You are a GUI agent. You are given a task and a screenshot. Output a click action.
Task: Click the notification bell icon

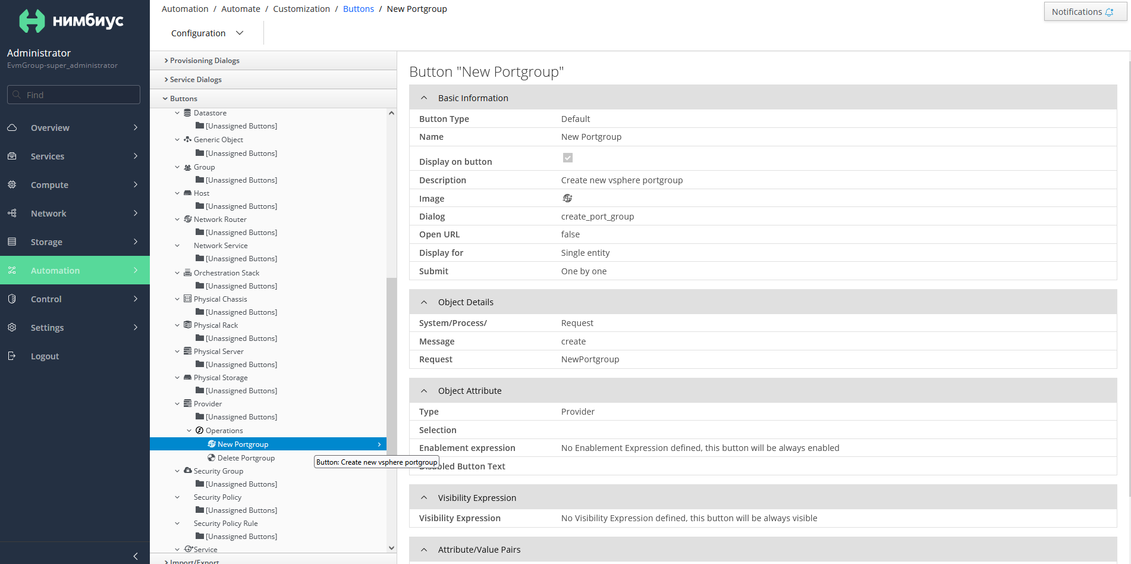[x=1109, y=12]
